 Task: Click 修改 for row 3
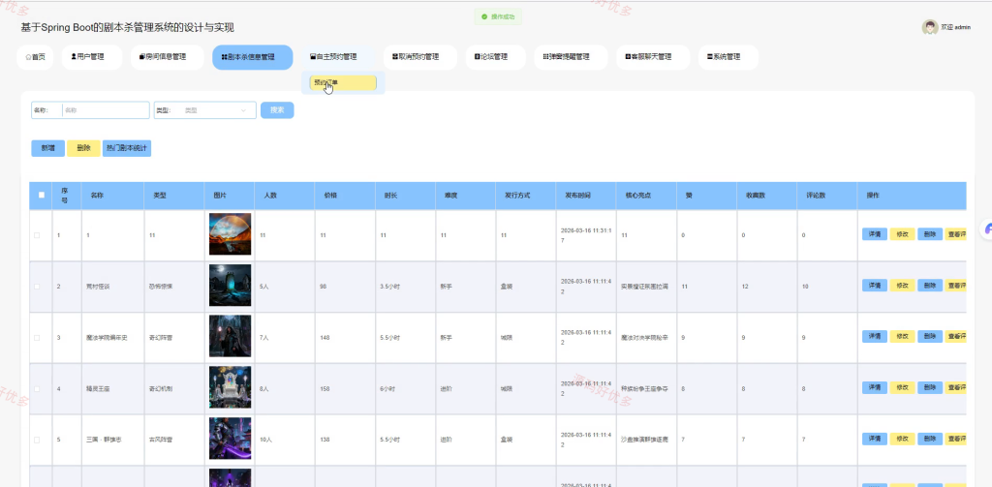point(902,337)
